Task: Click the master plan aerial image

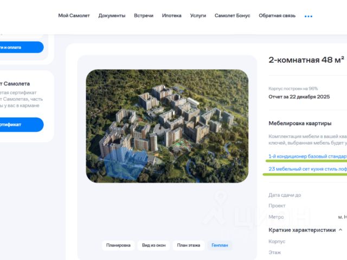Action: tap(167, 126)
